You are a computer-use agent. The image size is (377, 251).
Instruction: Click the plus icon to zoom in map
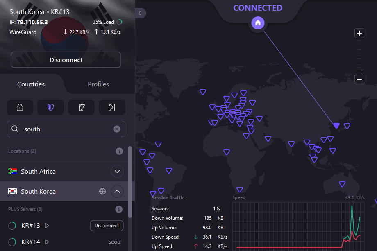coord(359,33)
